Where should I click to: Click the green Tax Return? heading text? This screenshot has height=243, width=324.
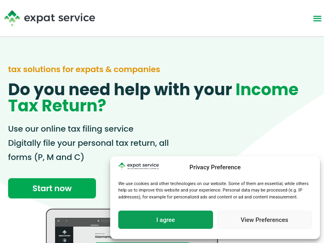57,106
